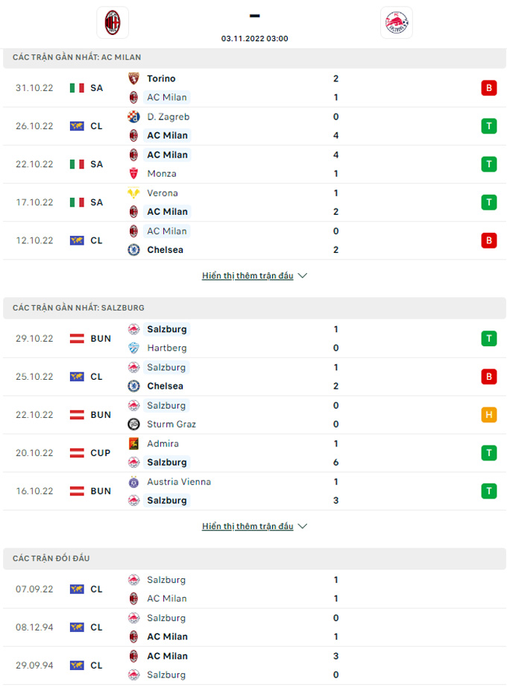The image size is (507, 688).
Task: Click the Torino team logo
Action: click(133, 78)
